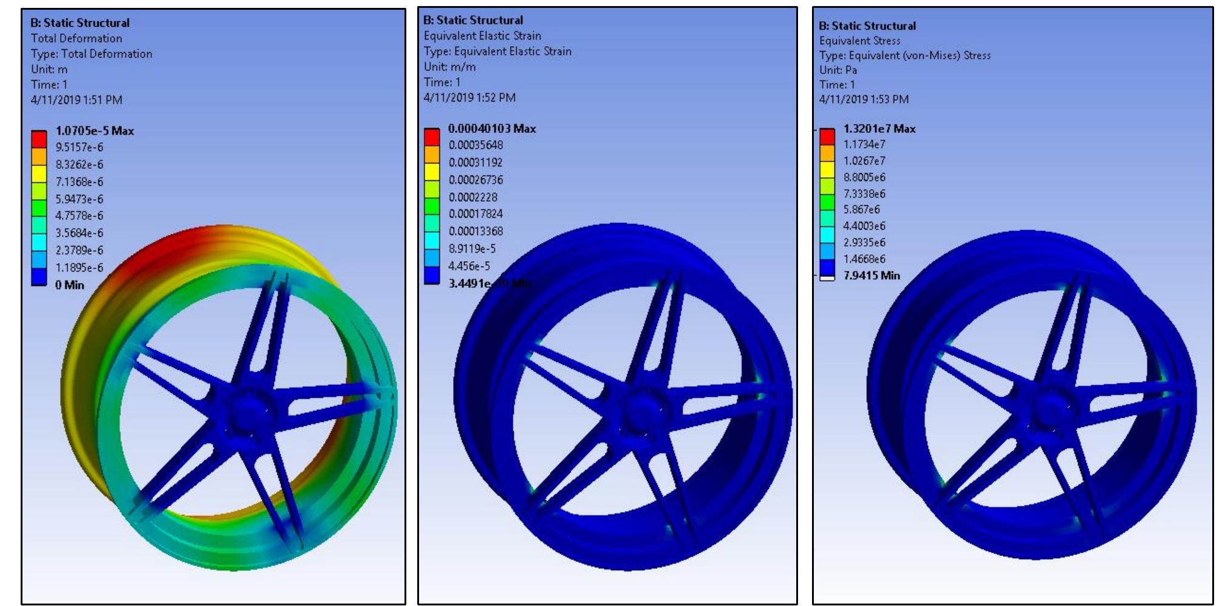Click 'Type: Equivalent (von-Mises) Stress' text

pyautogui.click(x=904, y=55)
